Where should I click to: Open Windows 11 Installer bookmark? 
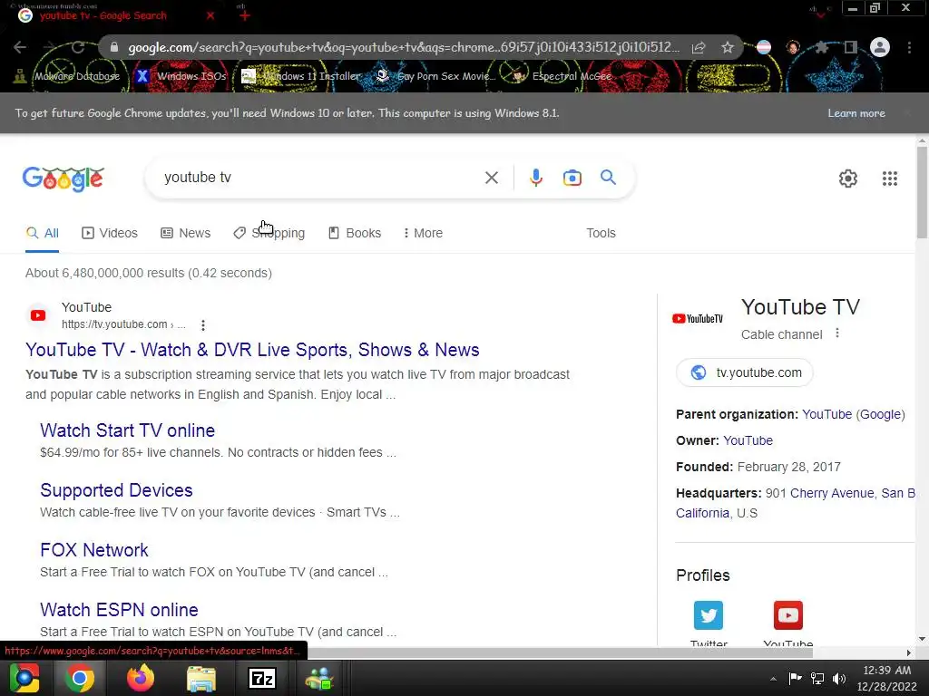coord(301,76)
